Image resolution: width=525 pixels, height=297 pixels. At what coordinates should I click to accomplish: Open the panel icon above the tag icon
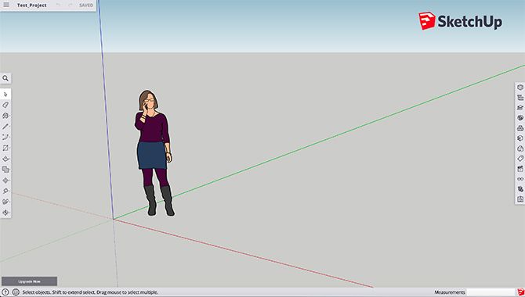pos(520,148)
